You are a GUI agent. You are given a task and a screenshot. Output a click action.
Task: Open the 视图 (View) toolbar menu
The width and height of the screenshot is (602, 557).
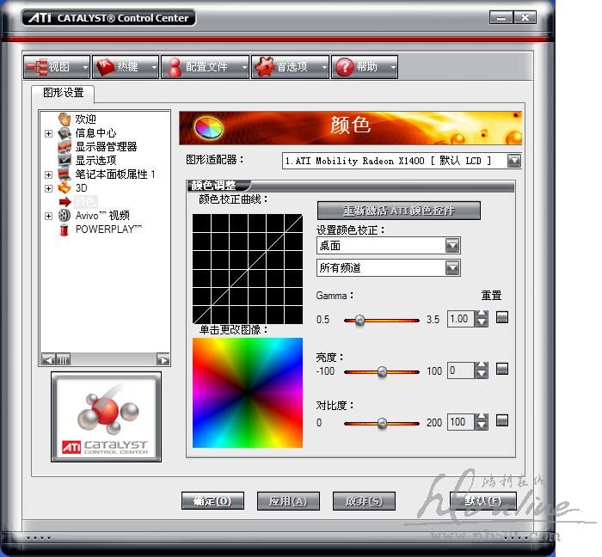pos(57,67)
